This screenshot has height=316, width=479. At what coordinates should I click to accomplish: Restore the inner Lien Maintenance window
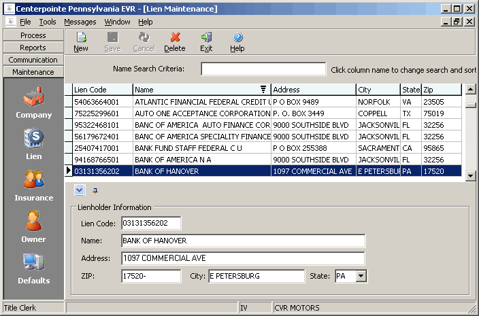pyautogui.click(x=457, y=22)
